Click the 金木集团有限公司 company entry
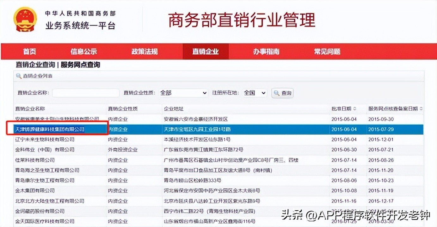Image resolution: width=437 pixels, height=227 pixels. coord(35,190)
